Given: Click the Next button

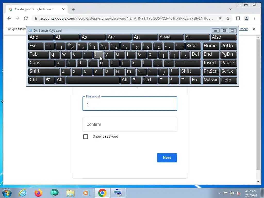Looking at the screenshot, I should coord(167,158).
